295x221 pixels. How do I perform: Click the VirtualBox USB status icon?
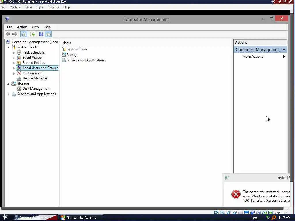[x=235, y=213]
